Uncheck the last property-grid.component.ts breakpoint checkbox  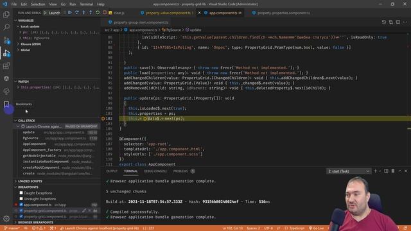point(21,217)
